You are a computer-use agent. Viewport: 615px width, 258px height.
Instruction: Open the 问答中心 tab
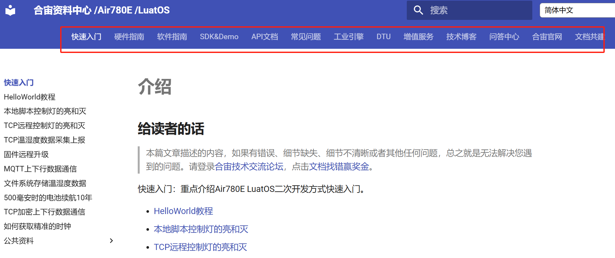pyautogui.click(x=504, y=37)
